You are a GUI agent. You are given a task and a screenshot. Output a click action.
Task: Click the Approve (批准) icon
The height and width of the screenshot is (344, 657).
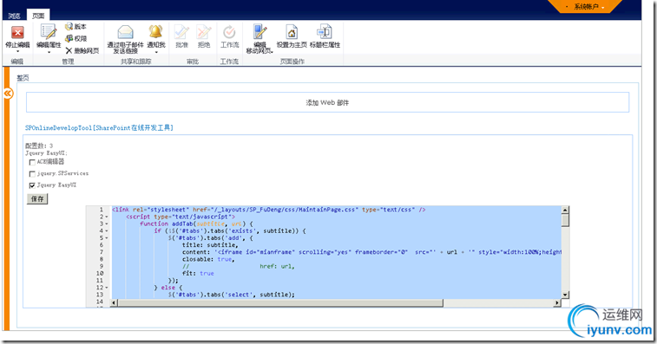[181, 32]
